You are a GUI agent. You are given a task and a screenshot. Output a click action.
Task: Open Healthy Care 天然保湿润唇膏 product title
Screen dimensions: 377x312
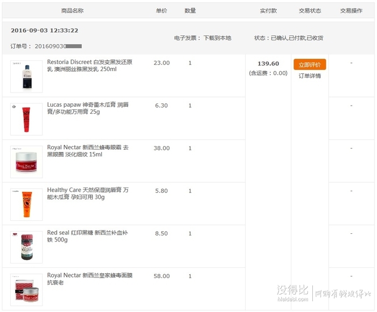88,193
